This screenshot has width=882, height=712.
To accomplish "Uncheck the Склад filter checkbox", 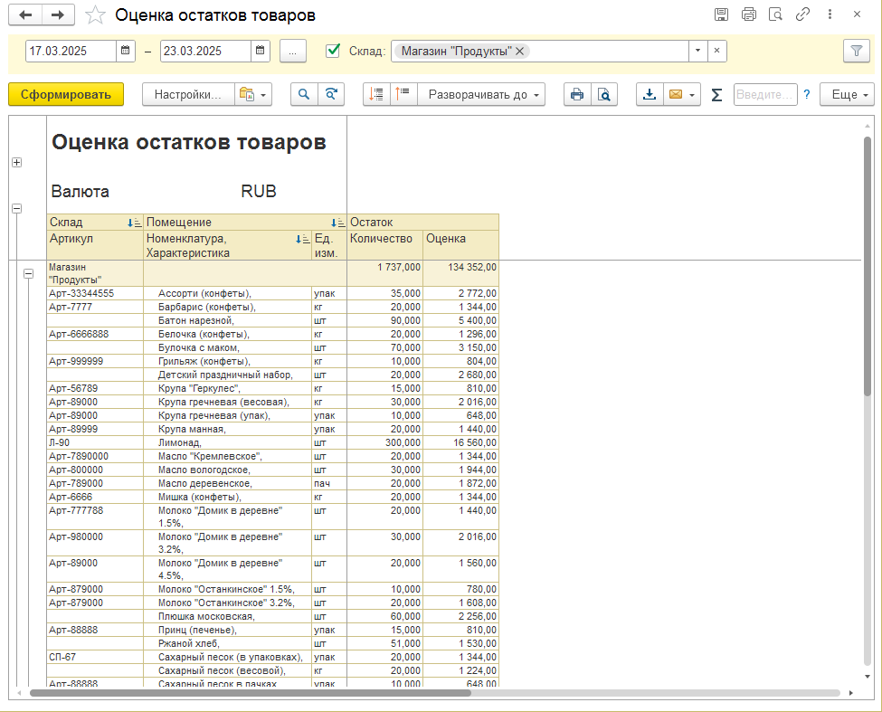I will click(x=333, y=51).
